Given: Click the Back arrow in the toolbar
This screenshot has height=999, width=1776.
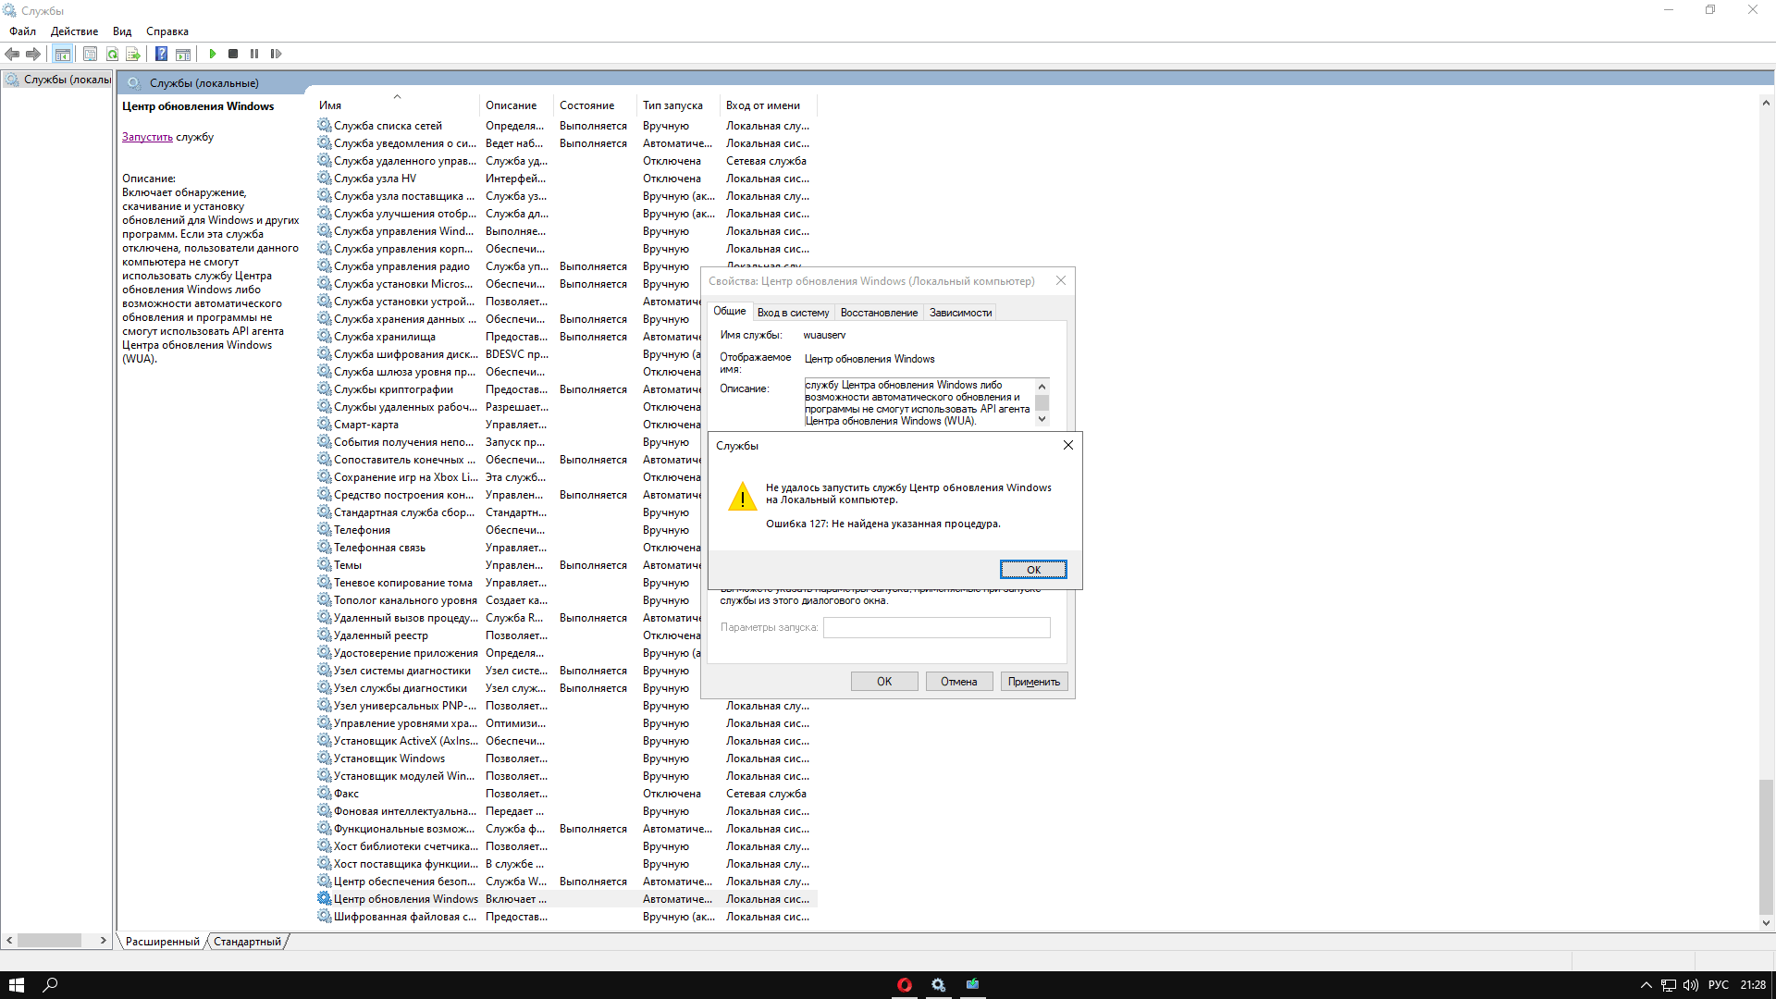Looking at the screenshot, I should tap(12, 54).
